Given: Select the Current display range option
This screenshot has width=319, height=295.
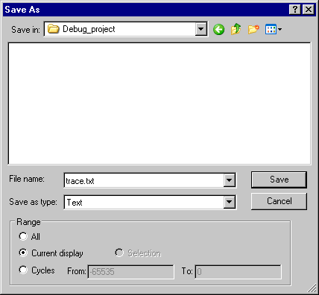Looking at the screenshot, I should [x=23, y=253].
